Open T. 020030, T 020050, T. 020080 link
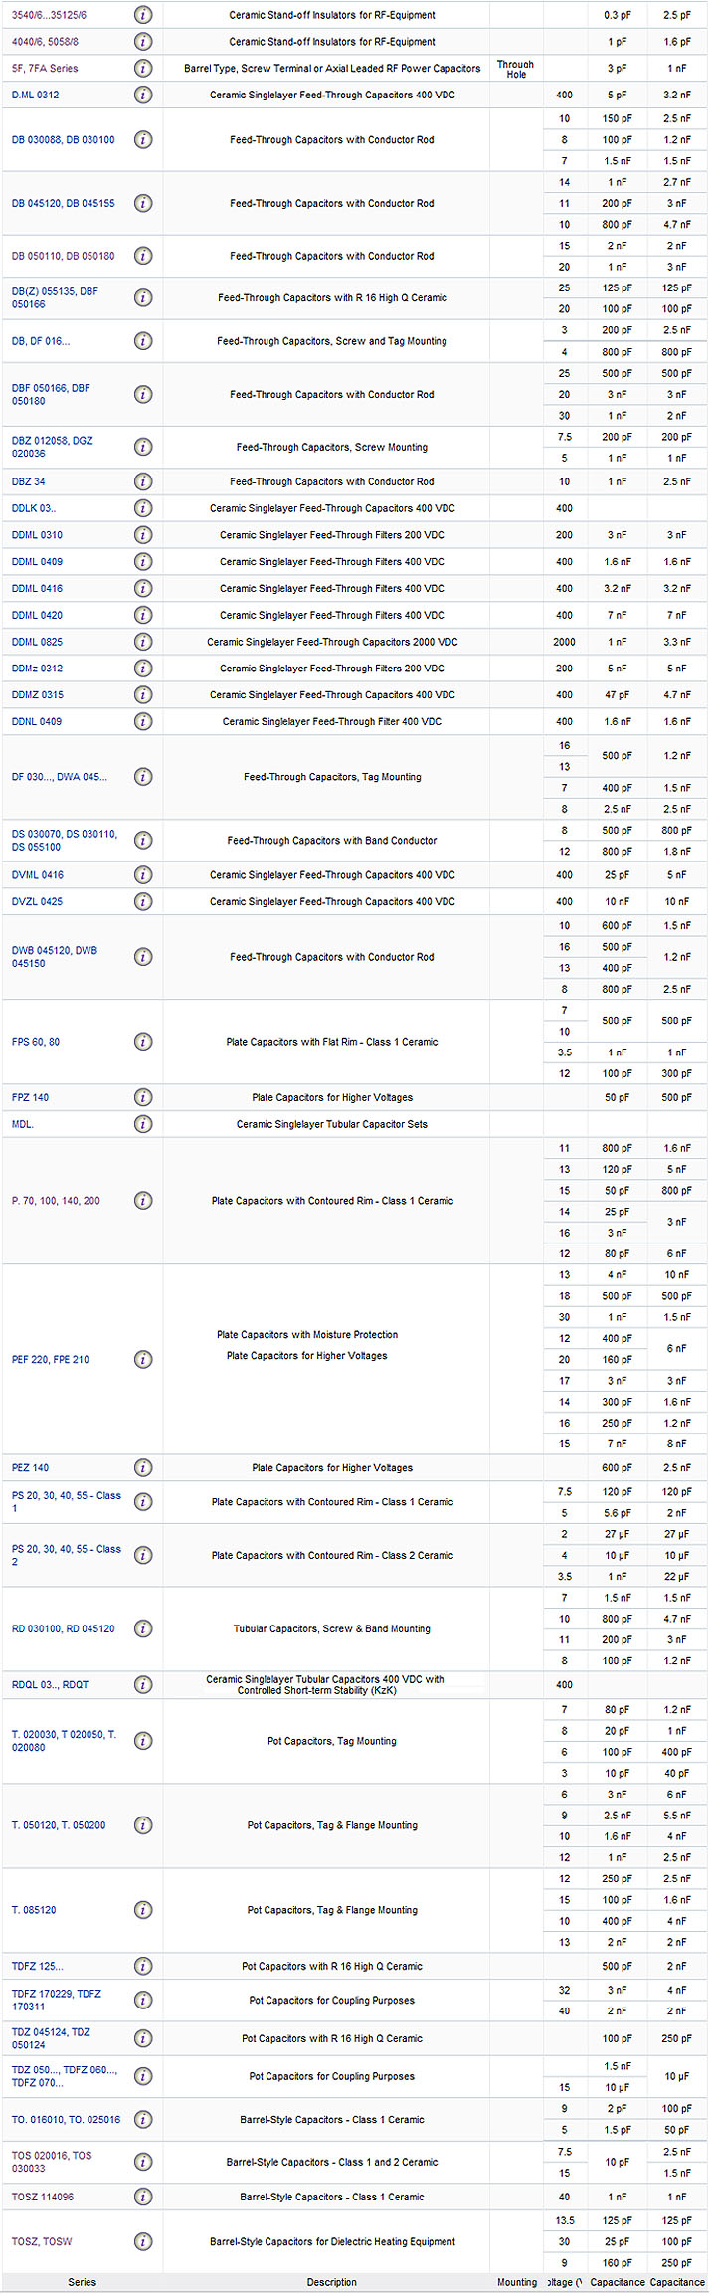The image size is (712, 2295). point(65,1741)
